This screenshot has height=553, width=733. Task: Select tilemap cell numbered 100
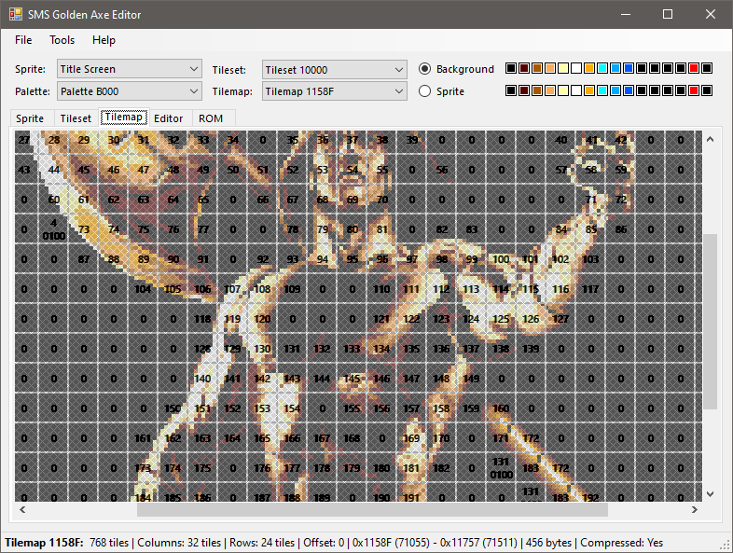[501, 259]
